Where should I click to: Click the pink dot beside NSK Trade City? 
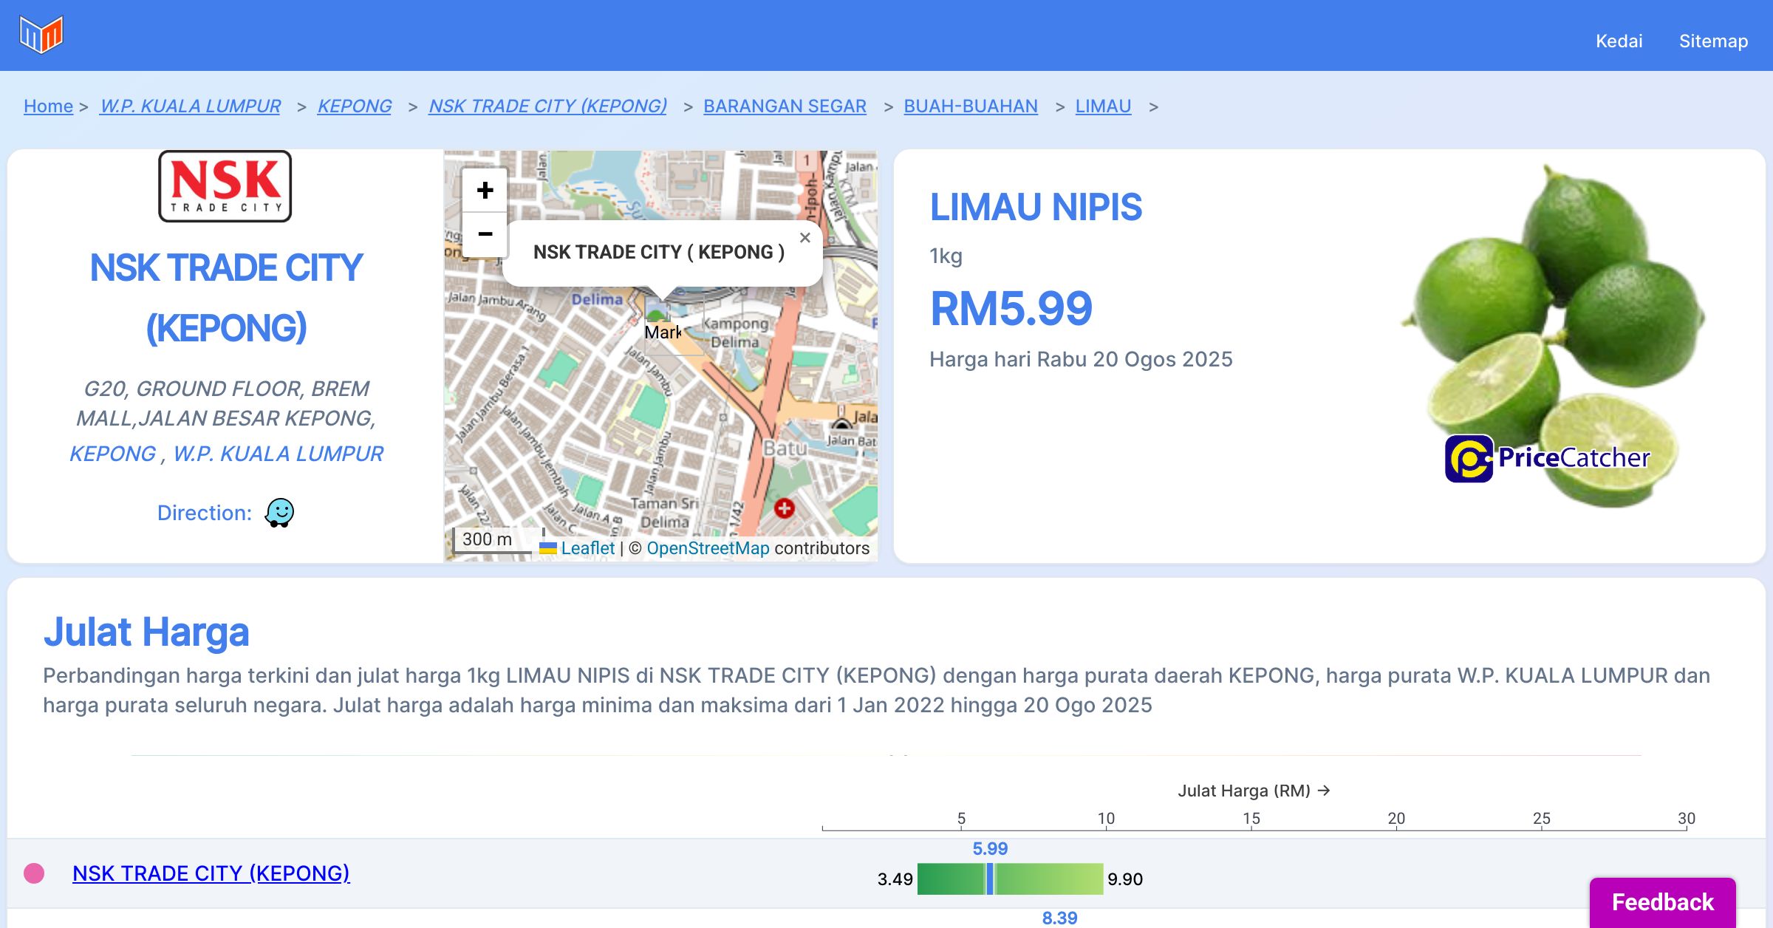pos(34,873)
